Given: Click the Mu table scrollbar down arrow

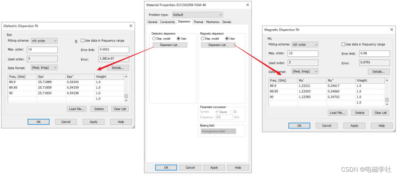Looking at the screenshot, I should click(387, 104).
